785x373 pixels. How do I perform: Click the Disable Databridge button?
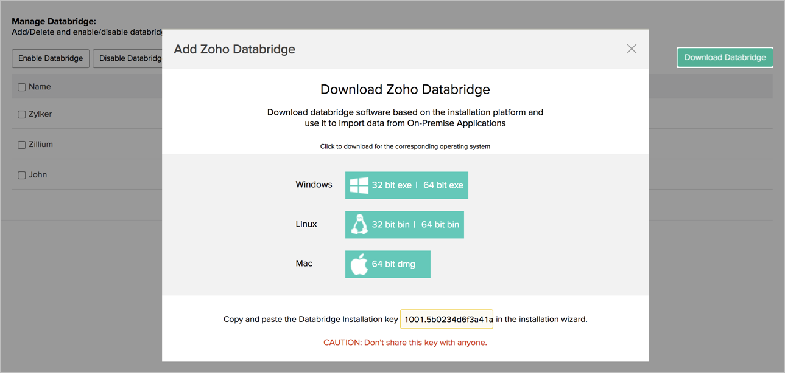click(127, 58)
